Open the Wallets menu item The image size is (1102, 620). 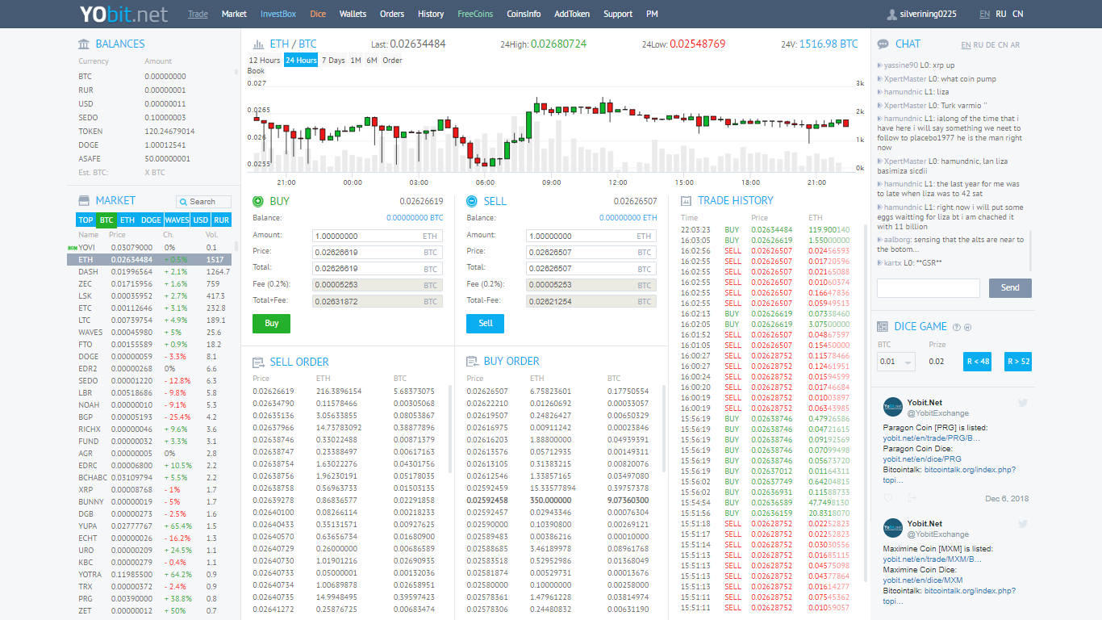(x=353, y=14)
